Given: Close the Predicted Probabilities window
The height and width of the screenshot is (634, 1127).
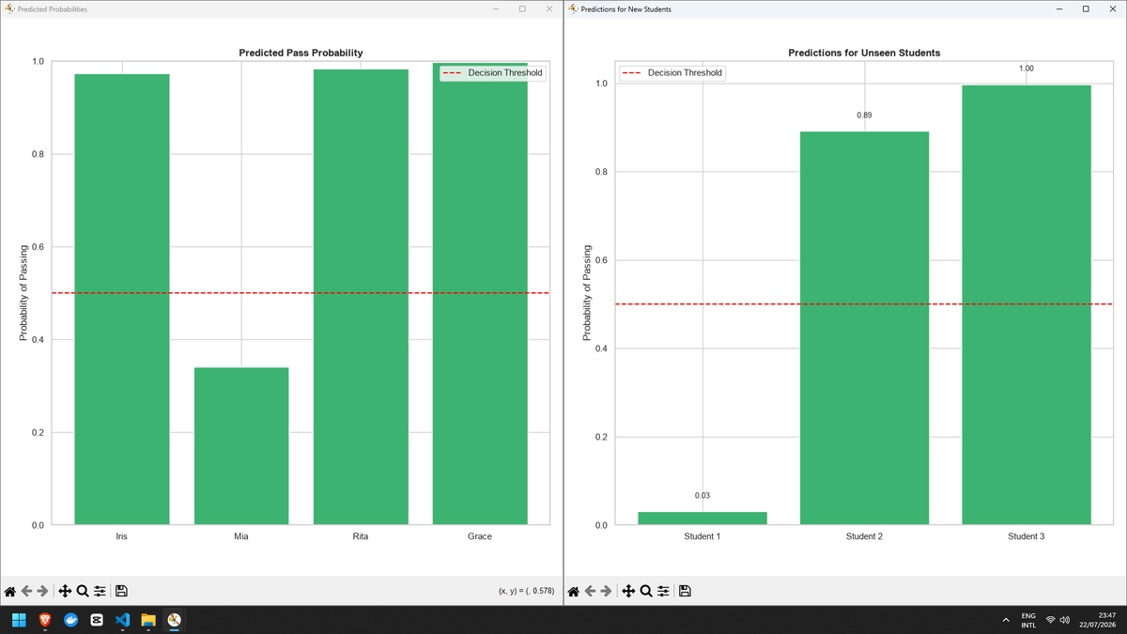Looking at the screenshot, I should click(548, 9).
